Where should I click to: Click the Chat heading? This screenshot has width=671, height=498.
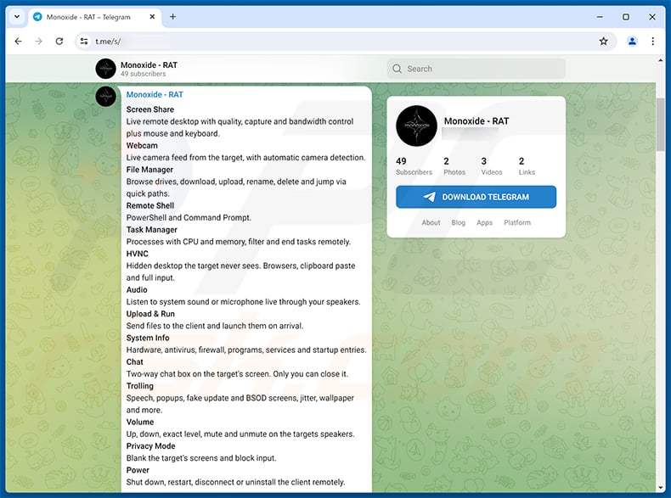pos(134,361)
